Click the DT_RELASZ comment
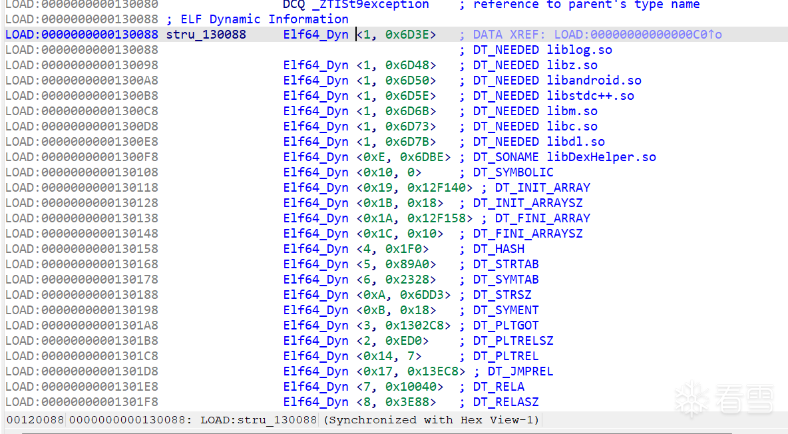Viewport: 788px width, 434px height. coord(506,402)
